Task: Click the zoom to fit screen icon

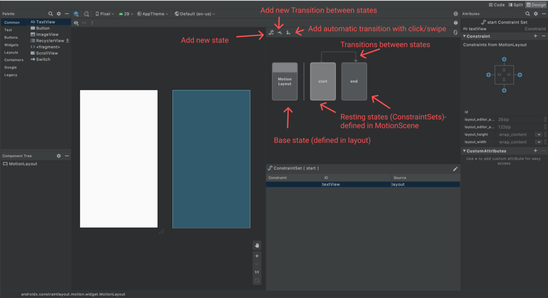Action: point(257,280)
